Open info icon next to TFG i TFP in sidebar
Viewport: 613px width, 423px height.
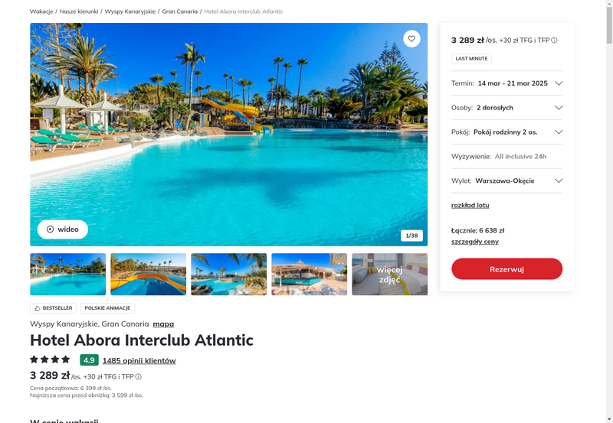click(554, 41)
